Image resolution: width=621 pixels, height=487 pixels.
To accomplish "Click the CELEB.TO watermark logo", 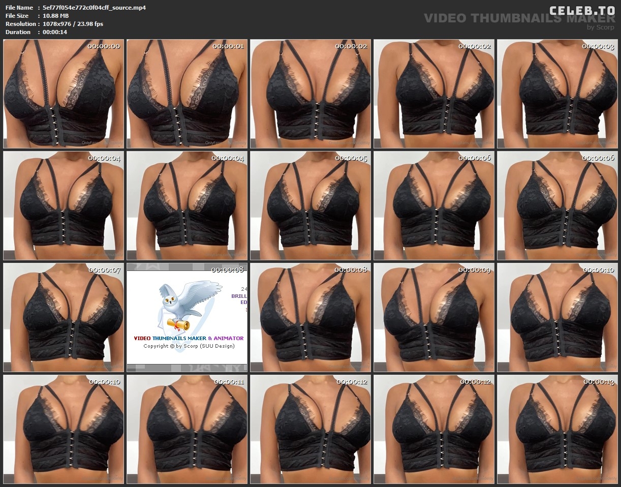I will click(x=581, y=10).
